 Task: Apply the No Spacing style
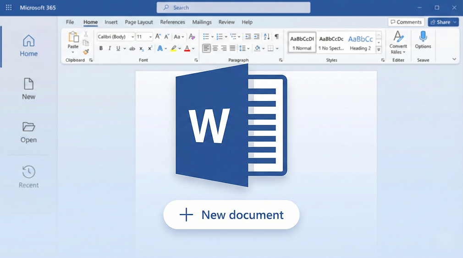331,43
